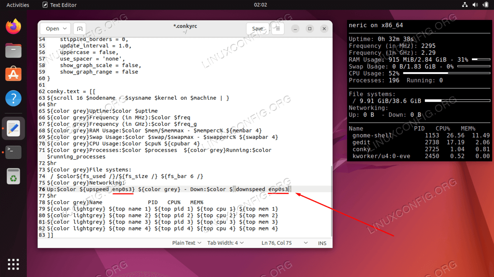
Task: Open Activities overview
Action: pos(18,5)
